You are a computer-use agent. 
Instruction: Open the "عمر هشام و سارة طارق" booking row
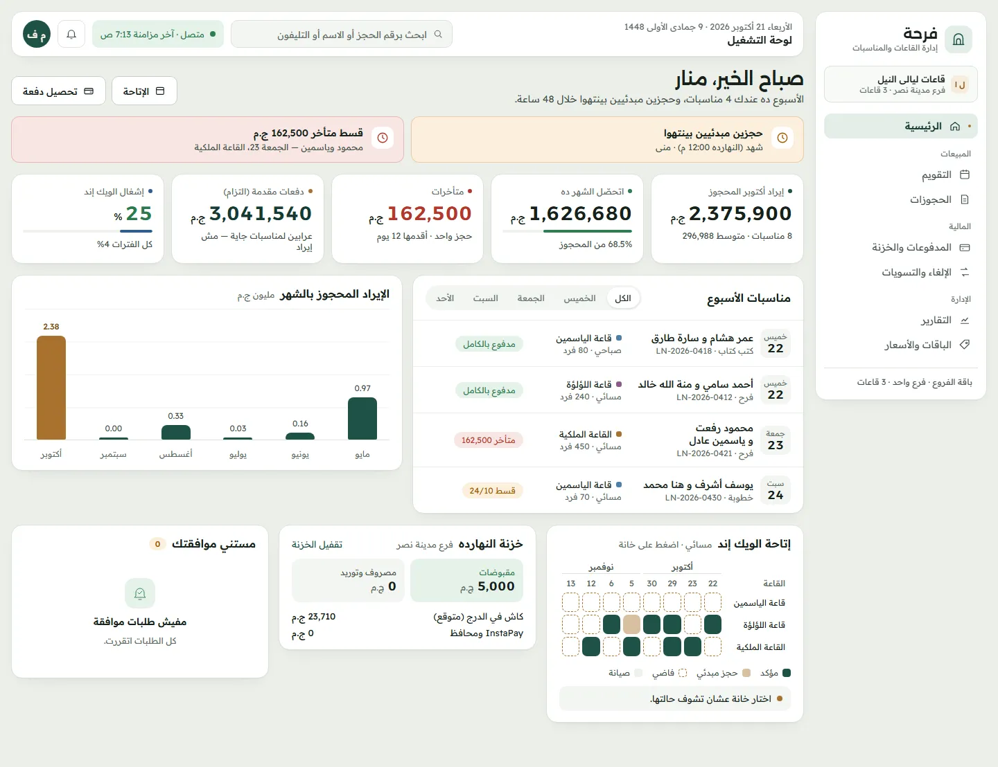tap(608, 343)
